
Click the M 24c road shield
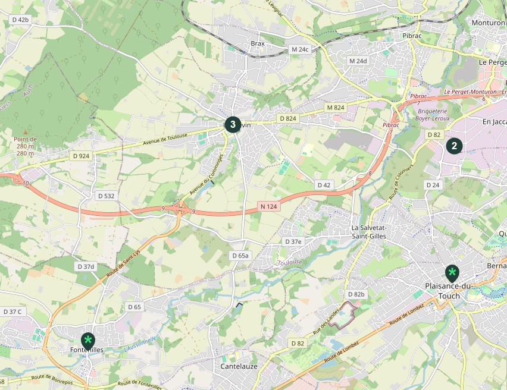tap(300, 49)
